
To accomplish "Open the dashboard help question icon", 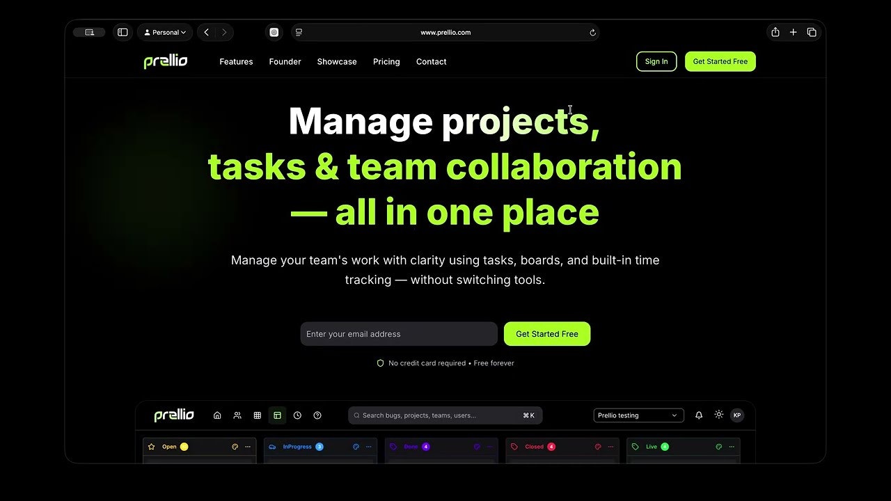I will click(x=317, y=415).
